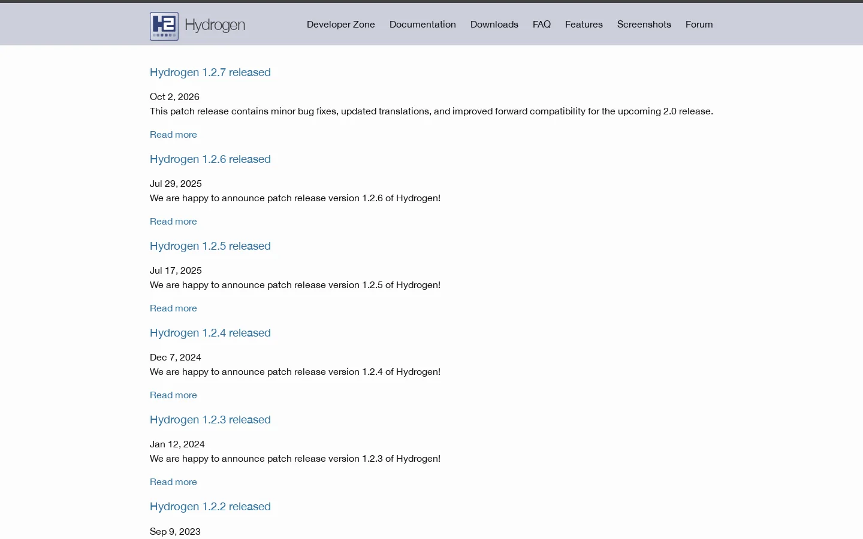Click Read more under Hydrogen 1.2.4

click(173, 395)
